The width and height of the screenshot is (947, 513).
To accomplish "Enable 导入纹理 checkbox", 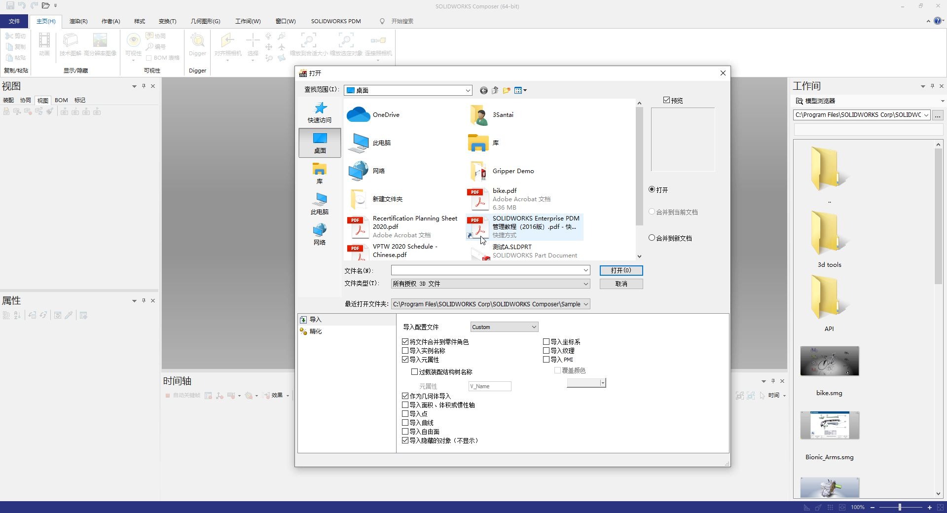I will (x=546, y=351).
